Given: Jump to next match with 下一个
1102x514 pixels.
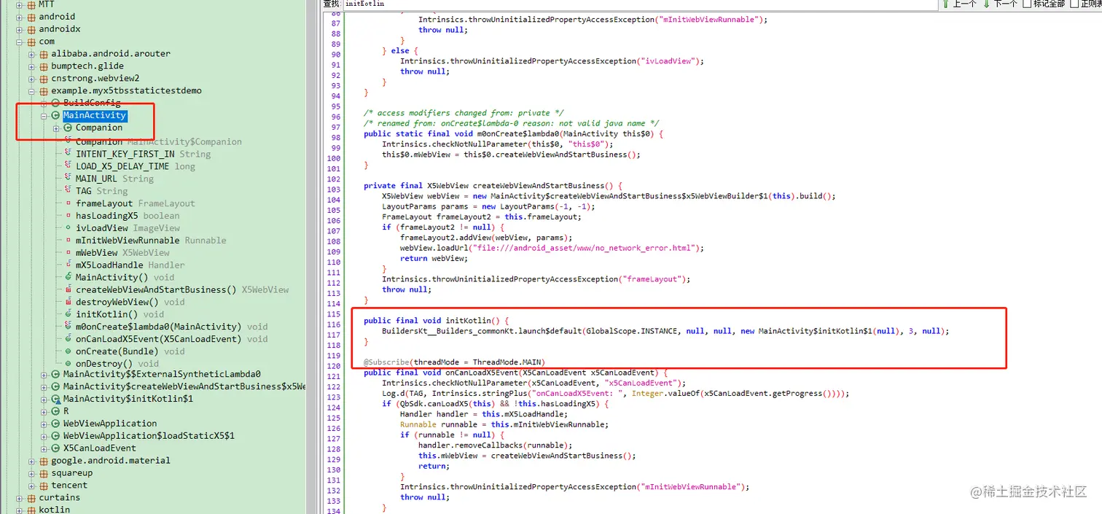Looking at the screenshot, I should click(1000, 4).
